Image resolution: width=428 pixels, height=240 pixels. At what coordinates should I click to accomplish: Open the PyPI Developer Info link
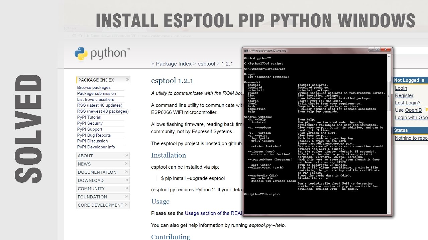coord(96,147)
